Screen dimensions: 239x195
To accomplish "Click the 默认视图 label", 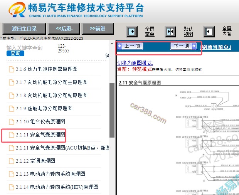I will pyautogui.click(x=188, y=32).
